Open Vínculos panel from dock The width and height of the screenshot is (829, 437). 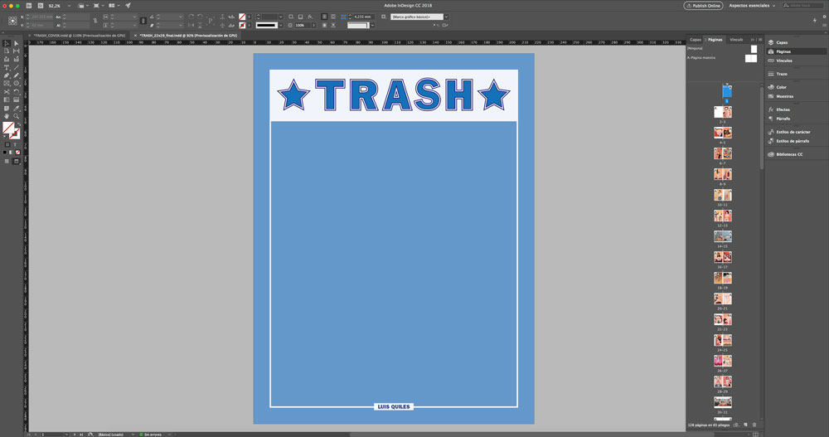(x=783, y=61)
